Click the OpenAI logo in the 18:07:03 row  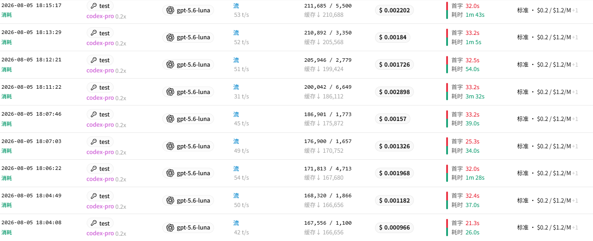170,146
